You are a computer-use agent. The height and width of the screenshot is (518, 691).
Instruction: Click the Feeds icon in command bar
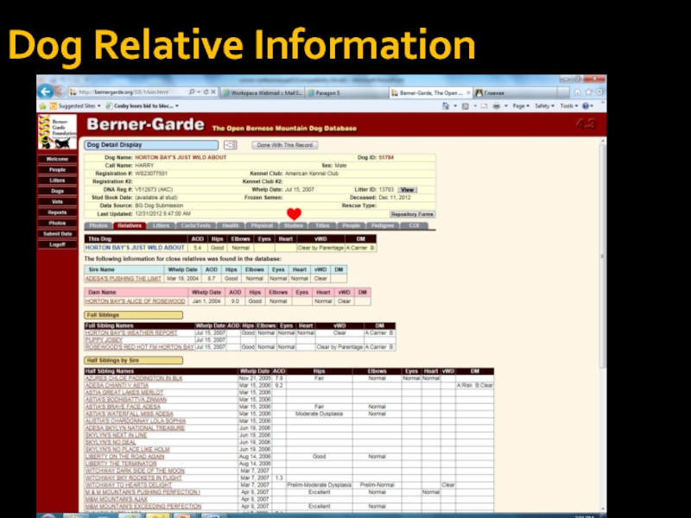465,106
